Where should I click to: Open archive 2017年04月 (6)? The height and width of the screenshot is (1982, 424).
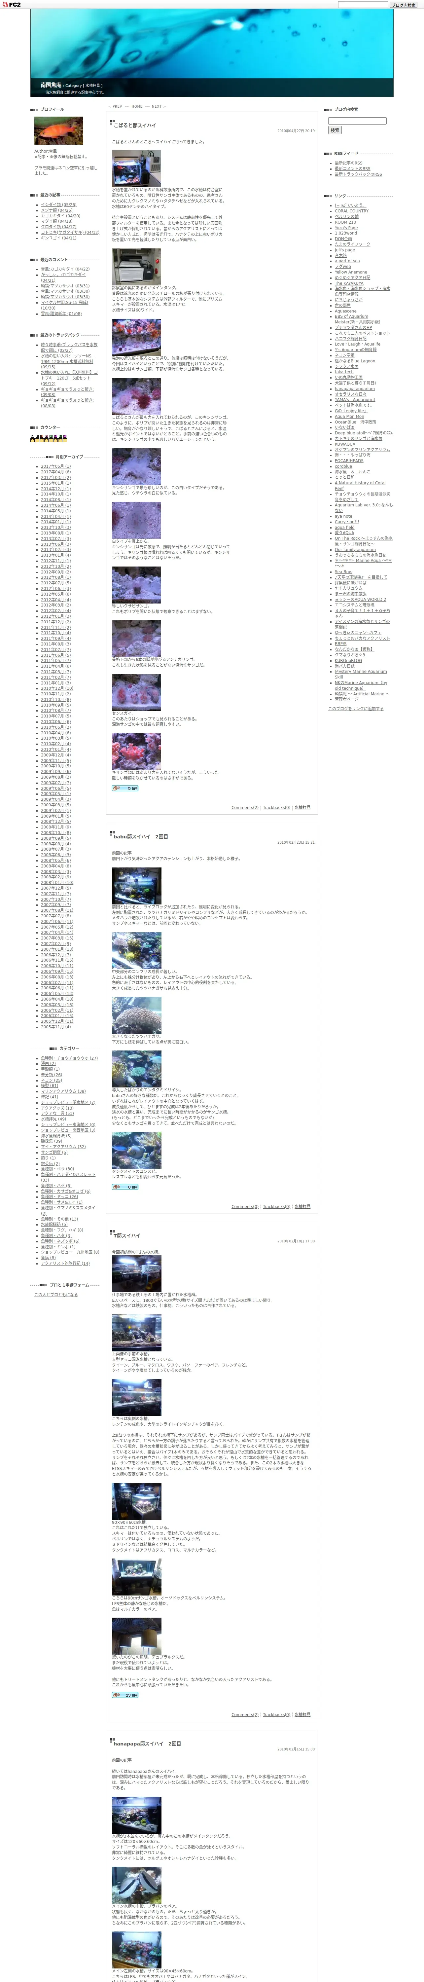click(x=55, y=472)
